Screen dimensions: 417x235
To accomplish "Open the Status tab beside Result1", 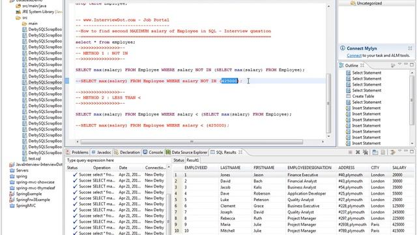I will pyautogui.click(x=179, y=160).
